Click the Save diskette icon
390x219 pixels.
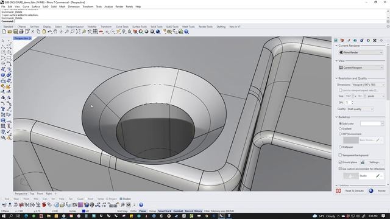point(15,32)
